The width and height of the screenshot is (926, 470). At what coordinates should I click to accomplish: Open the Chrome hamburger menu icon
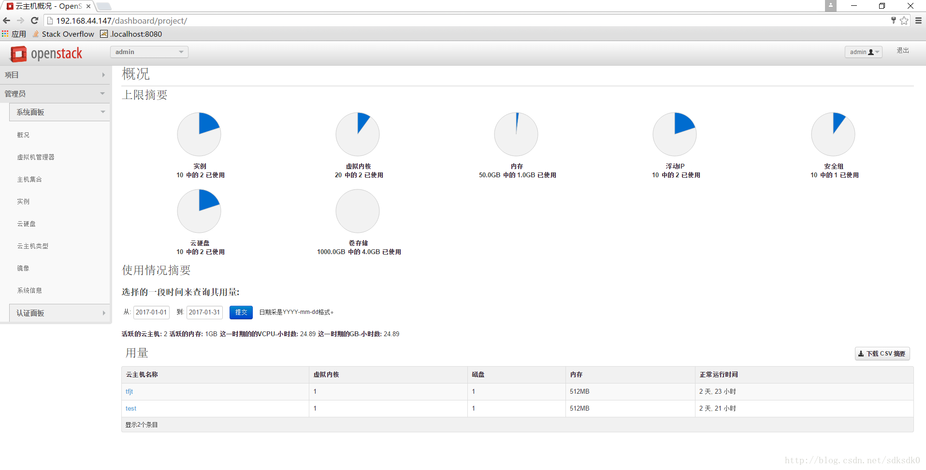(918, 21)
